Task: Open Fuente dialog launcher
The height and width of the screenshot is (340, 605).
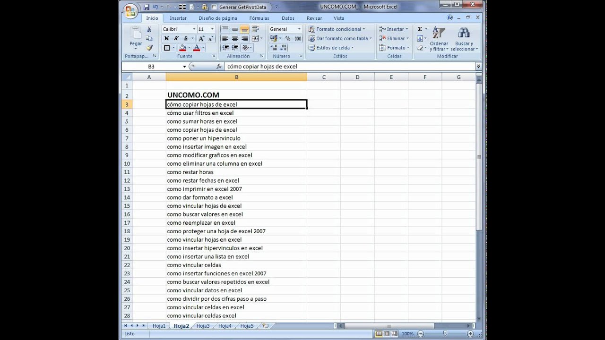Action: point(213,56)
